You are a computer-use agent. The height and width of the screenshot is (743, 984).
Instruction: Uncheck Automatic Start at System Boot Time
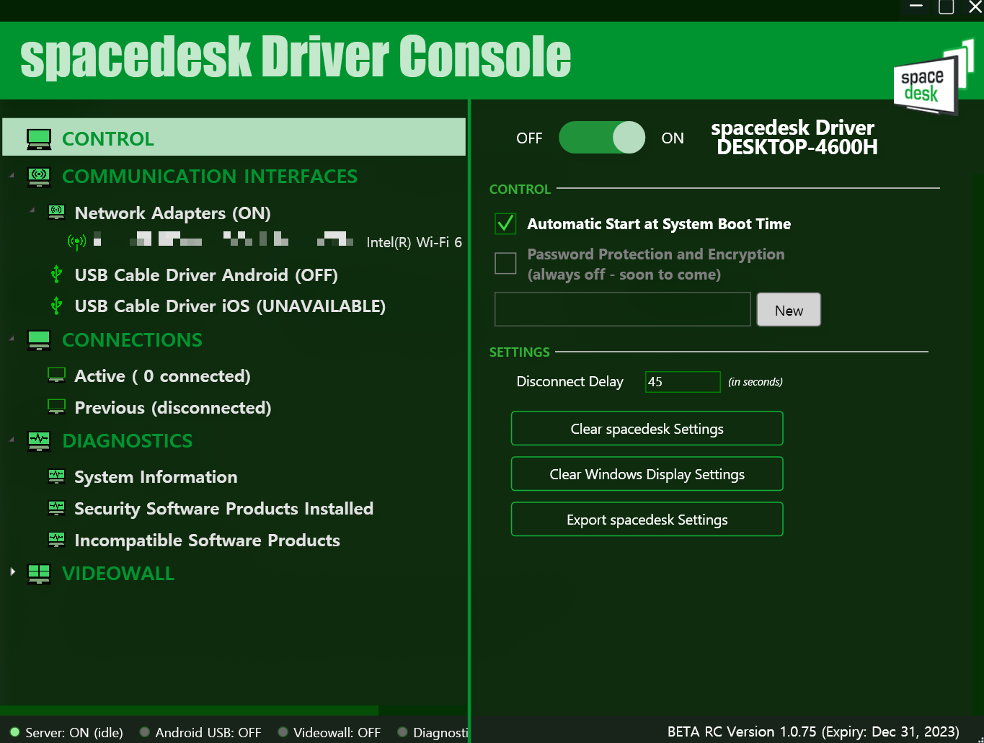coord(505,223)
